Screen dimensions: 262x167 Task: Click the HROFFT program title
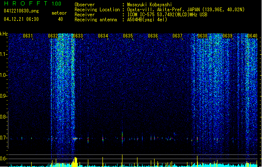[26, 3]
